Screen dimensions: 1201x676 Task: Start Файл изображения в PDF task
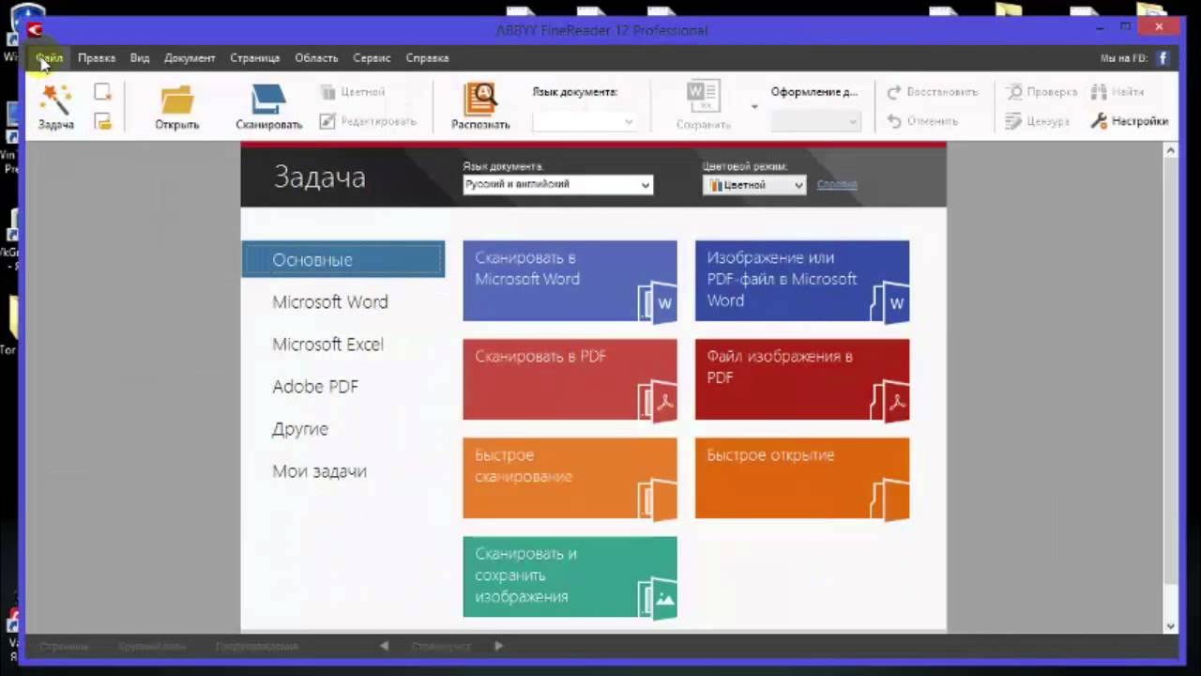(802, 379)
